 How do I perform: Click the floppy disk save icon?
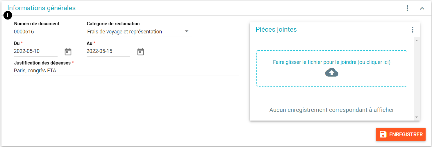(x=383, y=134)
